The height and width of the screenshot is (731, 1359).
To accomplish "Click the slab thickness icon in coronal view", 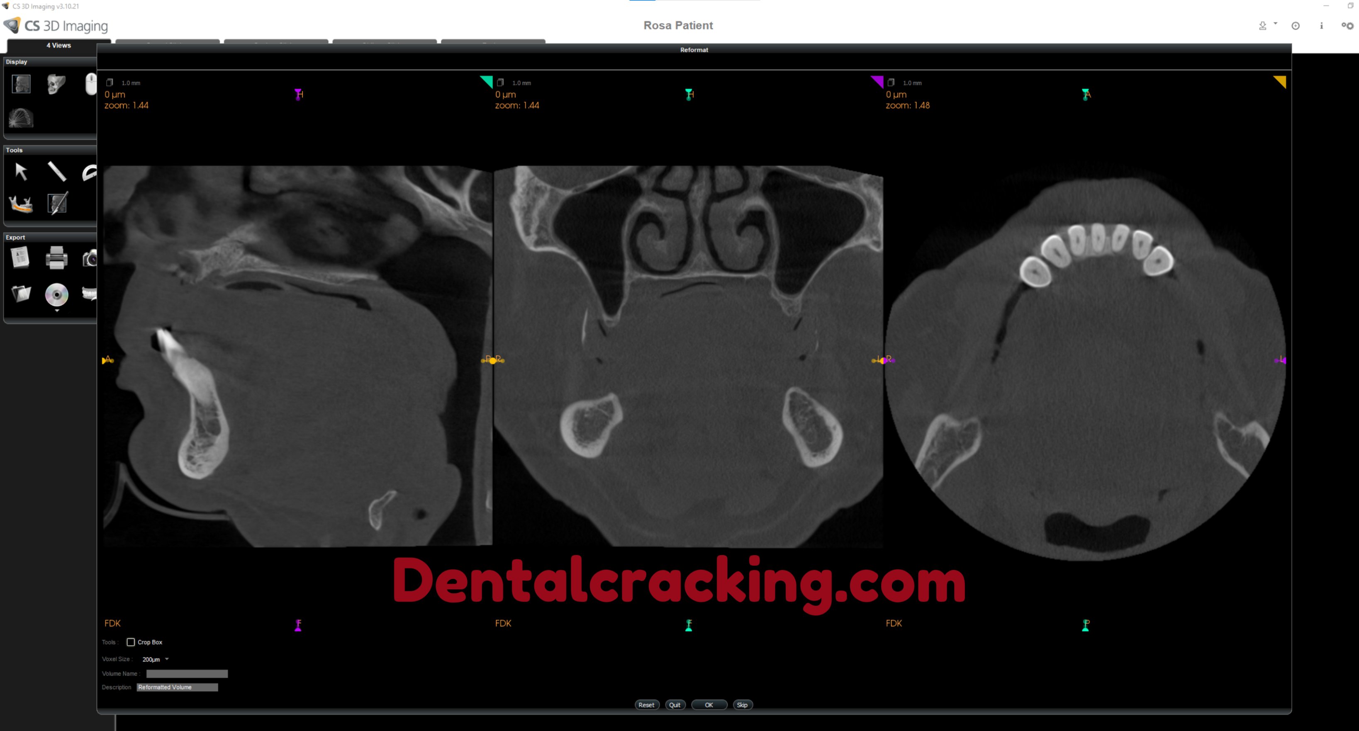I will coord(500,82).
